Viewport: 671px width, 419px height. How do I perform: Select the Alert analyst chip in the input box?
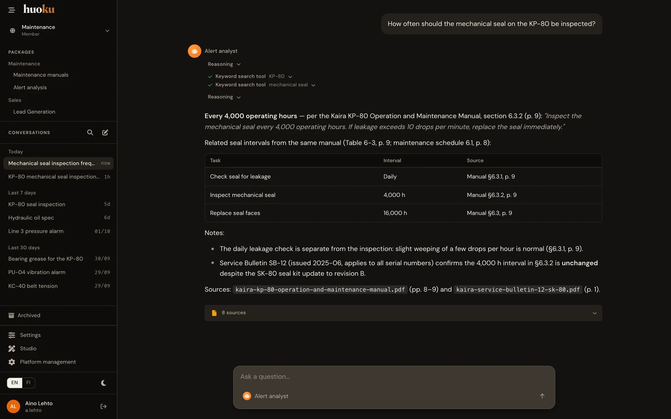tap(265, 396)
